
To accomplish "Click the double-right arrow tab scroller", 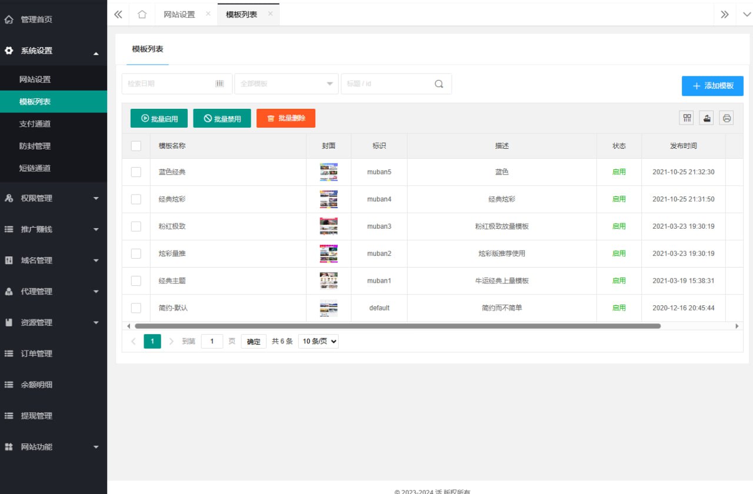I will click(725, 15).
